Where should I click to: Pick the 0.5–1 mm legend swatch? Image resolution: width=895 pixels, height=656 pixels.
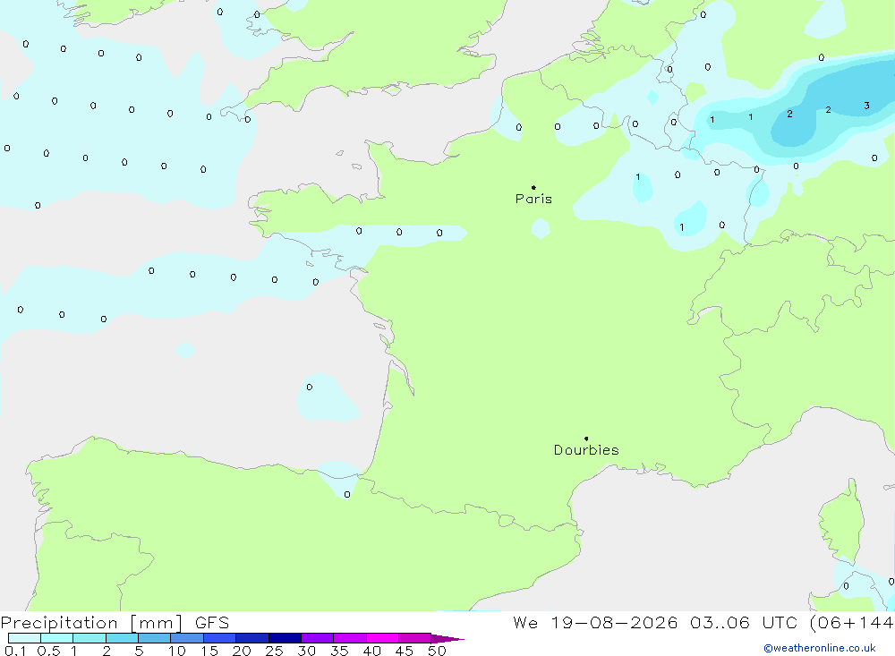(57, 638)
